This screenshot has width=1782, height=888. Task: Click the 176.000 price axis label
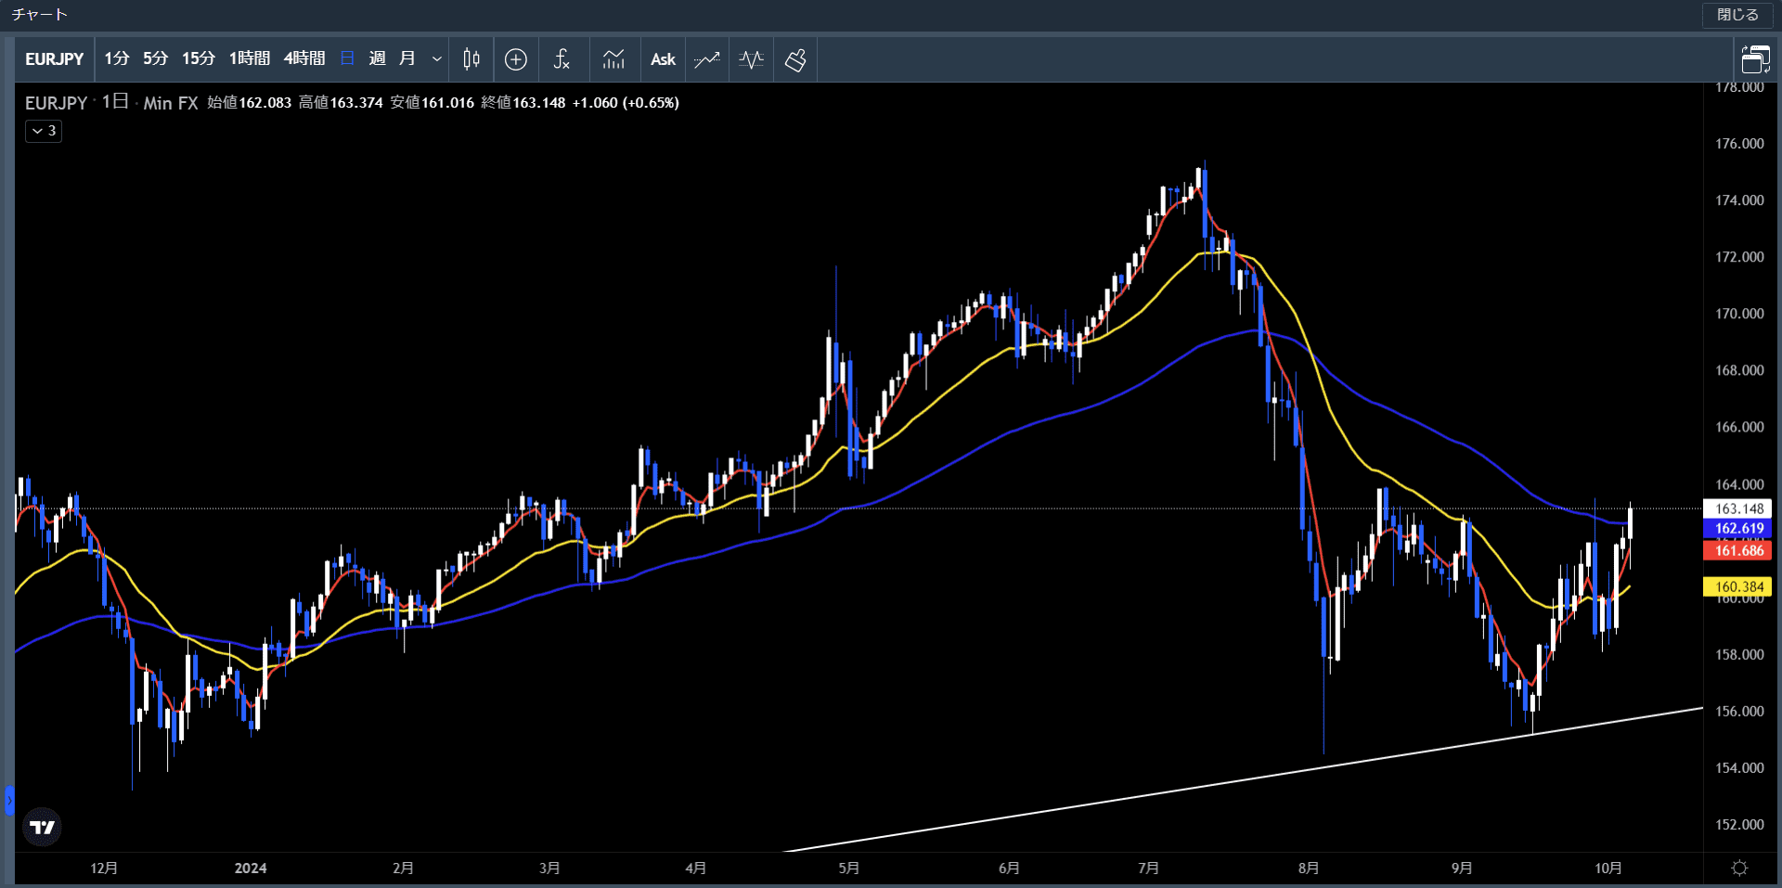[1739, 144]
